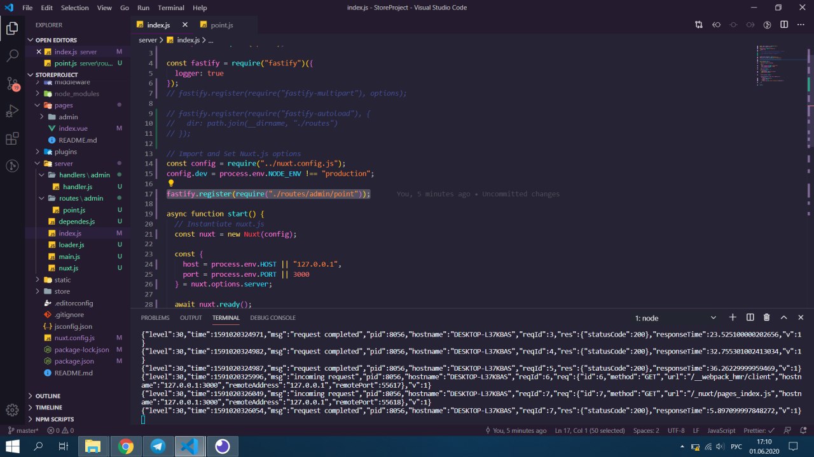
Task: Click the feedback icon in status bar
Action: 789,430
